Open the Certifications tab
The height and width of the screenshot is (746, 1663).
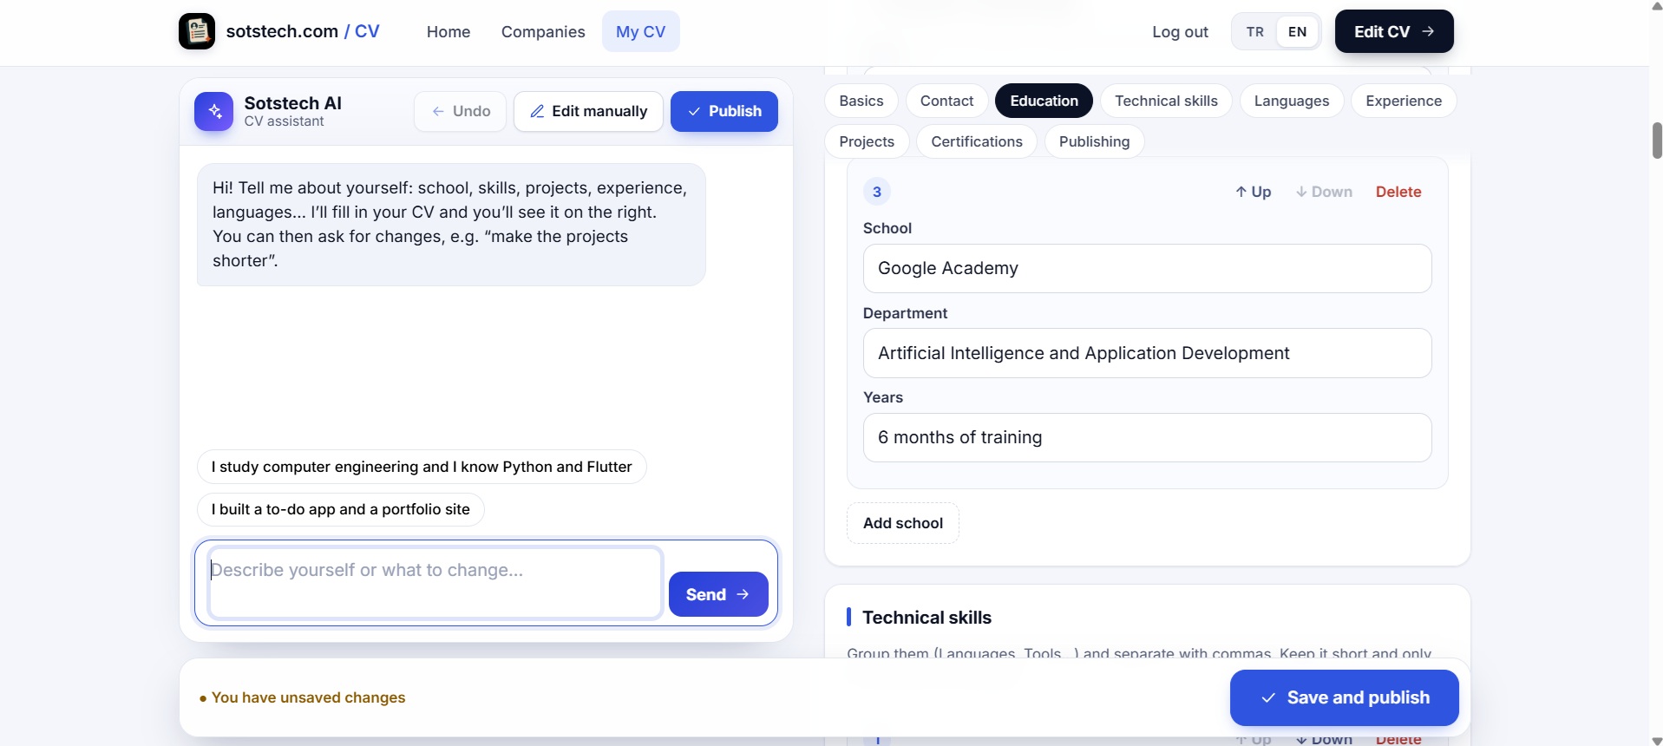coord(977,141)
